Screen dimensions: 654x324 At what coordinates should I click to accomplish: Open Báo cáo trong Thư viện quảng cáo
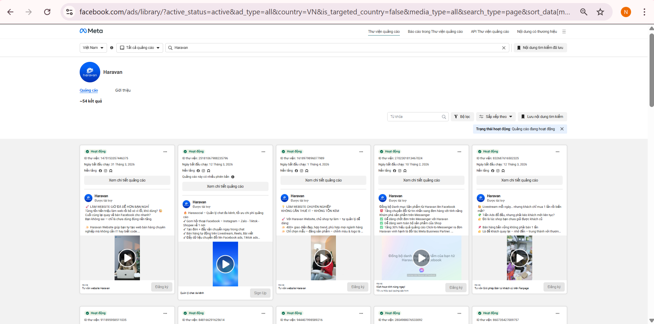(x=435, y=31)
